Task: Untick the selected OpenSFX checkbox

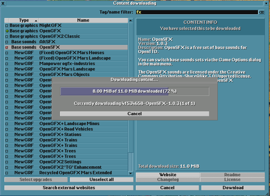Action: point(7,48)
